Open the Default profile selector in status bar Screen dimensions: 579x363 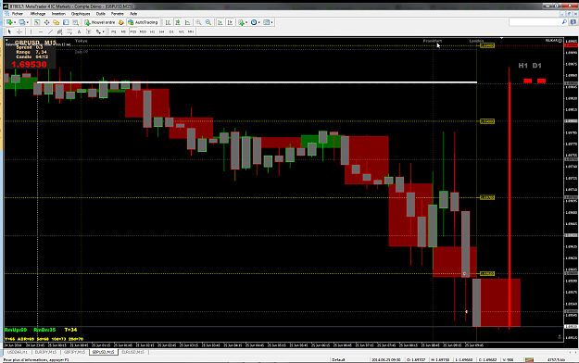338,359
